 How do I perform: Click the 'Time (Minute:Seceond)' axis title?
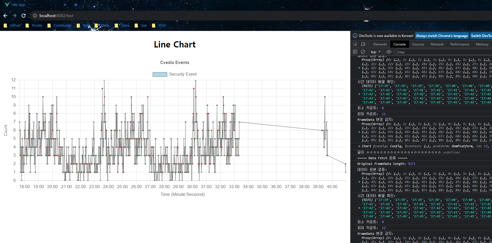pos(183,194)
